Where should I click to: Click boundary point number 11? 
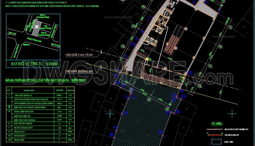[125, 57]
